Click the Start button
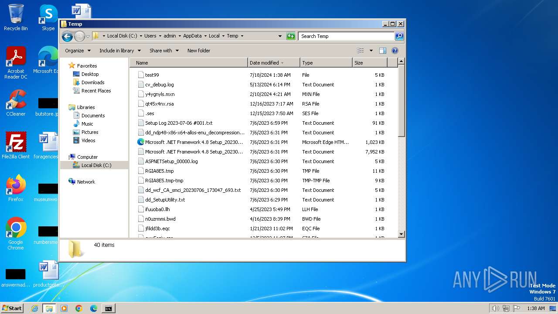 12,308
